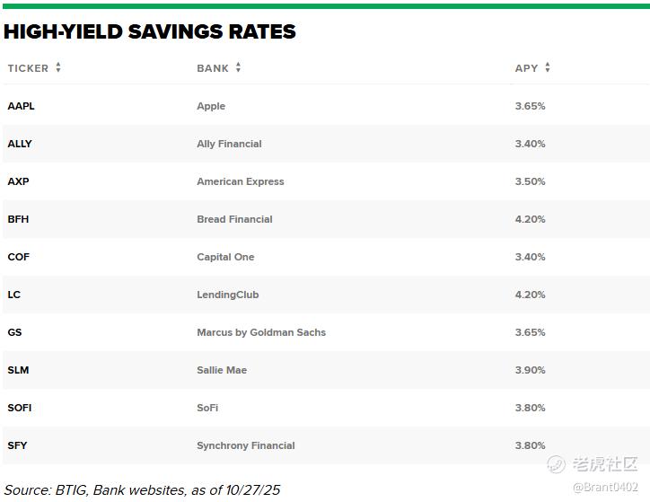
Task: Sort table by the APY column arrows
Action: [548, 67]
